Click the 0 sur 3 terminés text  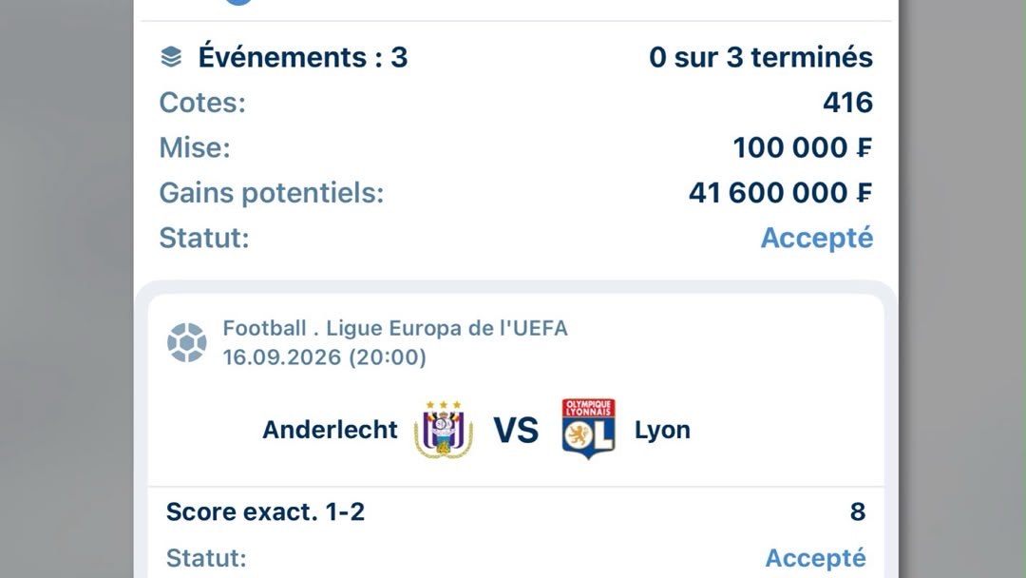tap(760, 57)
